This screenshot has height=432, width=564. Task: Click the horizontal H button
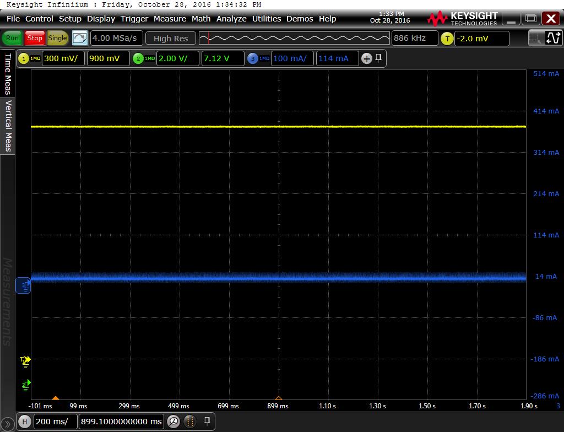point(25,422)
